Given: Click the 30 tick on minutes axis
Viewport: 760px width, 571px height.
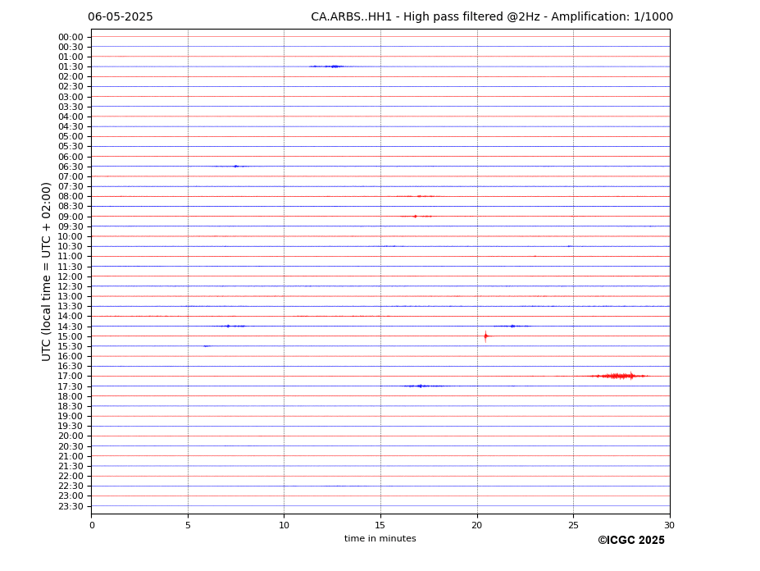Looking at the screenshot, I should pyautogui.click(x=669, y=525).
